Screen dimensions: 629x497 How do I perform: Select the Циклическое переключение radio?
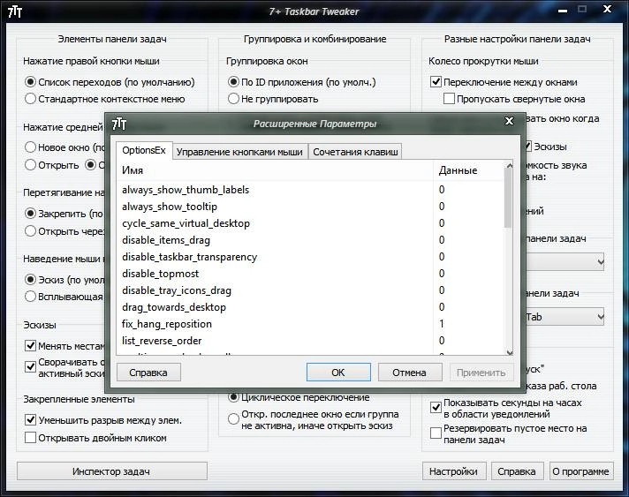pos(233,397)
